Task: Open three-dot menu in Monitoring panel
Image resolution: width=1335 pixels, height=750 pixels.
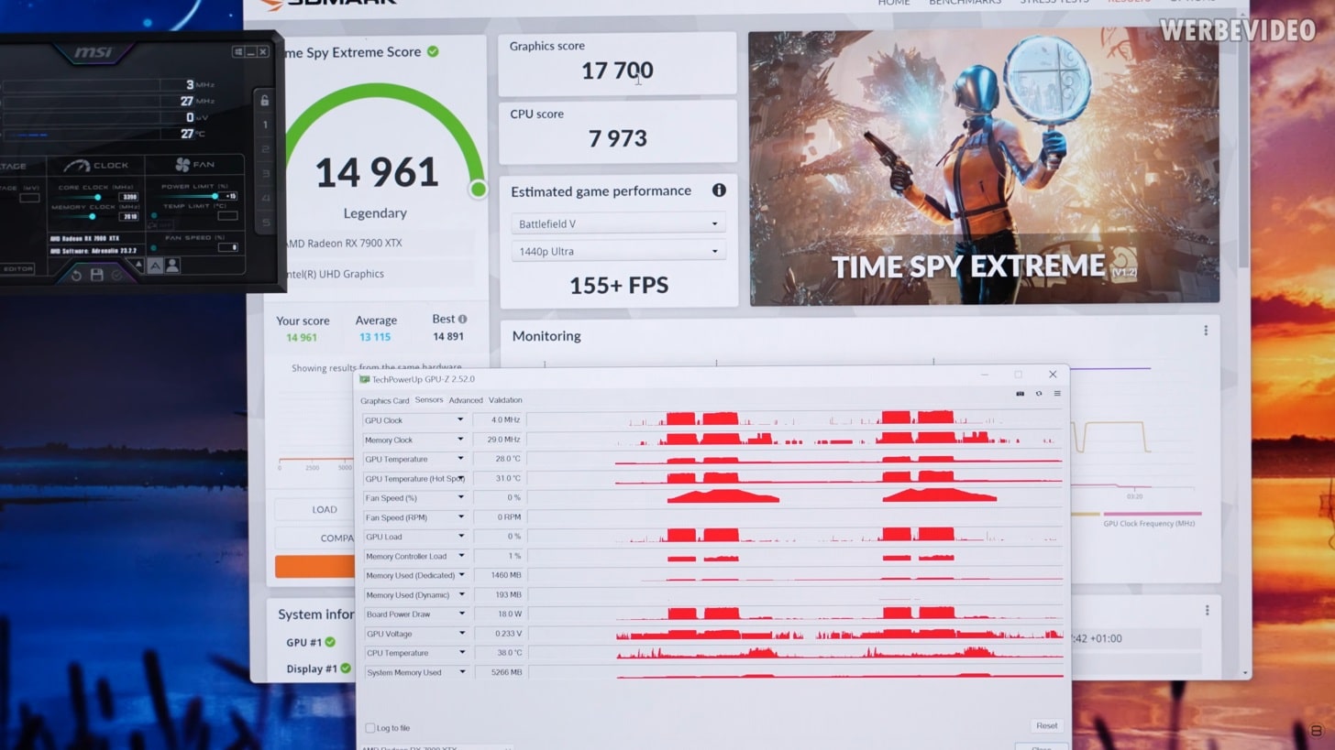Action: coord(1206,331)
